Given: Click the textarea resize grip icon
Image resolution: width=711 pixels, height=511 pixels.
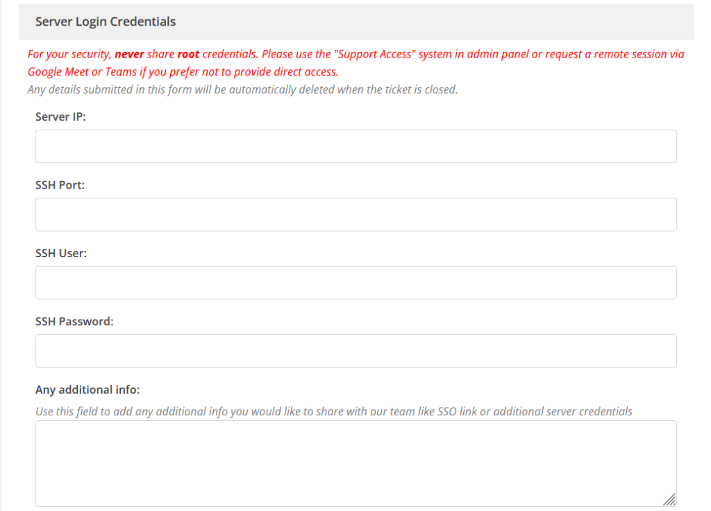Looking at the screenshot, I should coord(670,499).
